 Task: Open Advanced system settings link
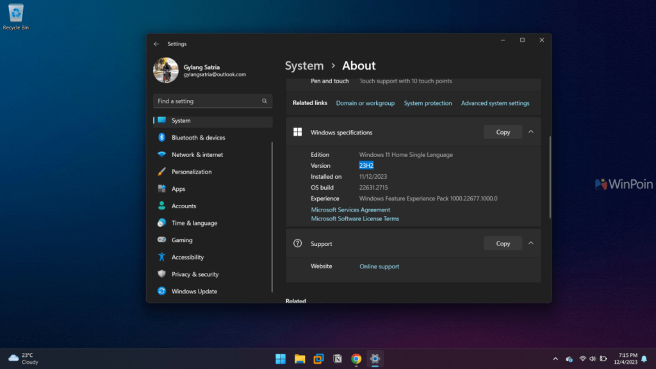(x=495, y=103)
